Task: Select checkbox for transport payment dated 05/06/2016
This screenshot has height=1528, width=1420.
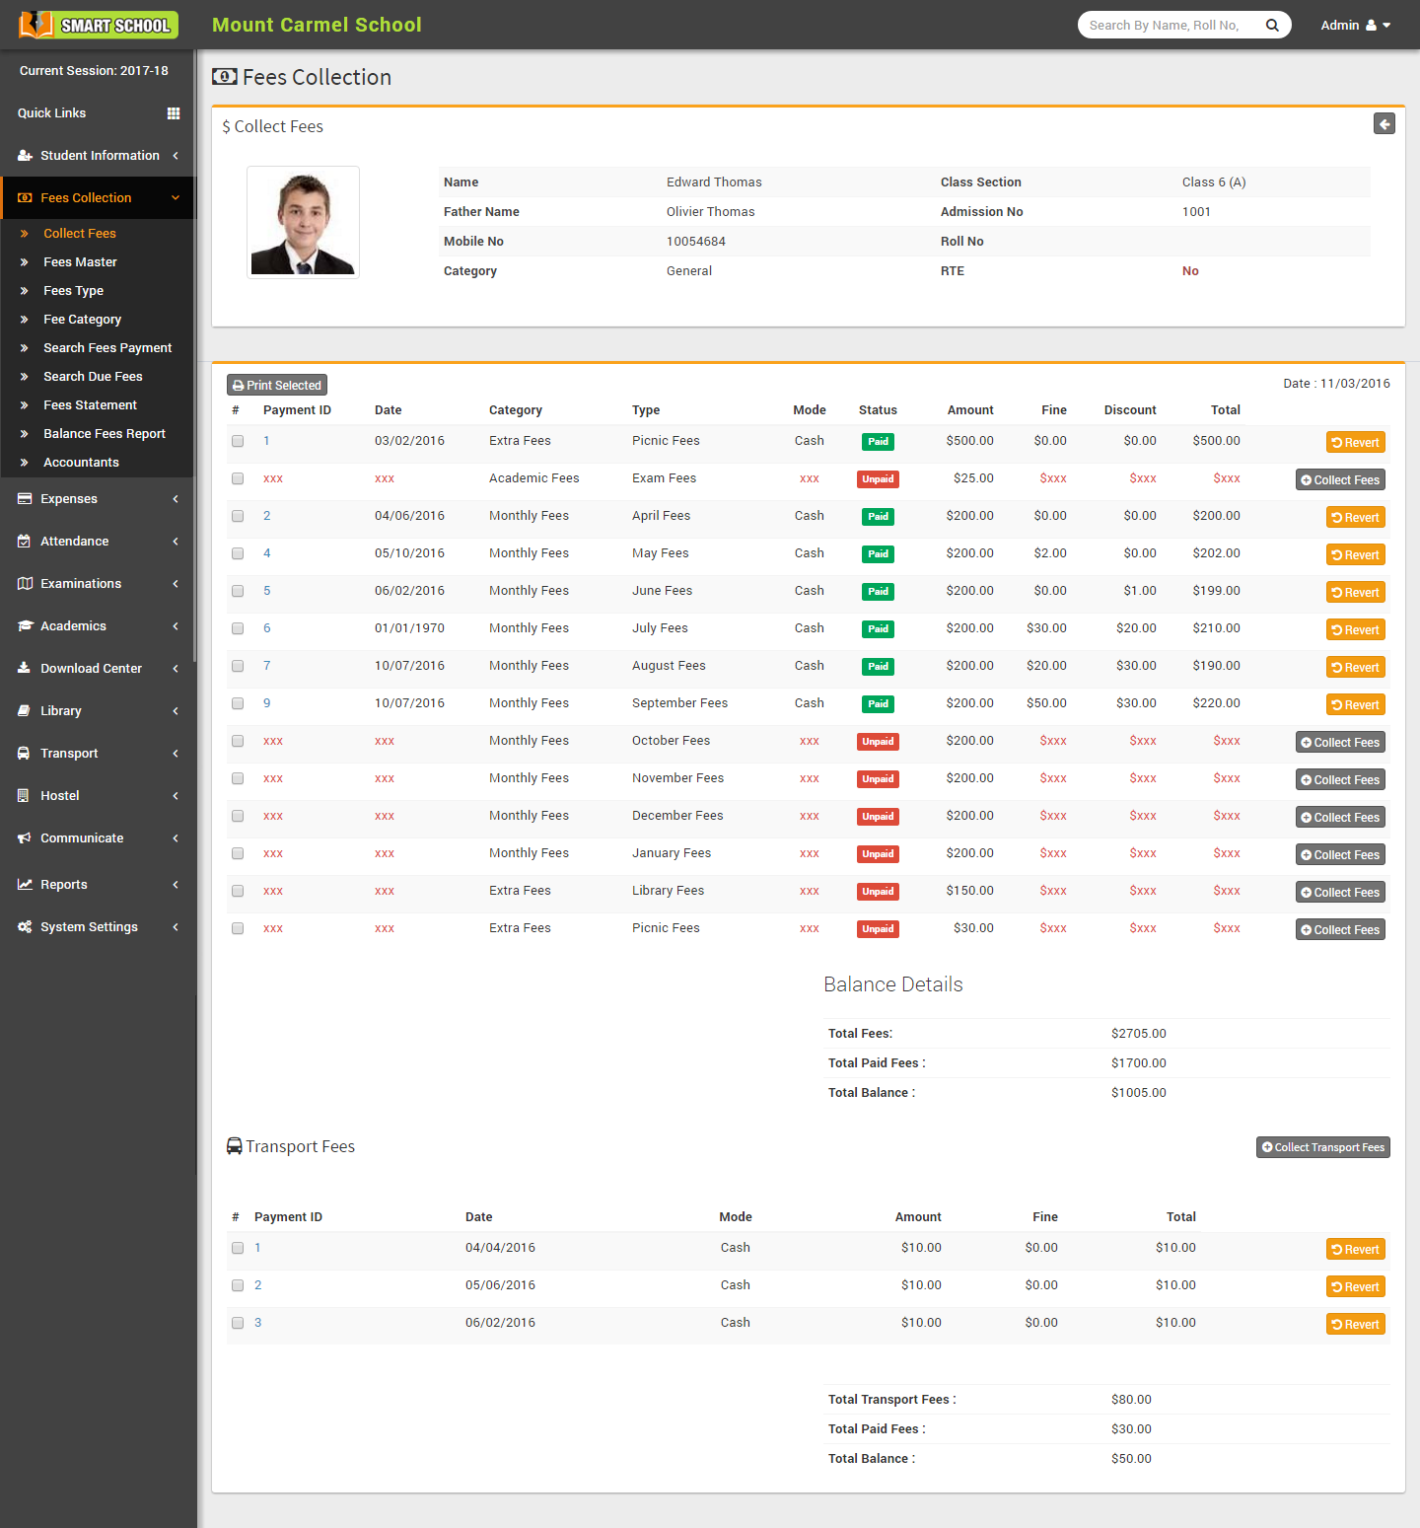Action: pos(238,1285)
